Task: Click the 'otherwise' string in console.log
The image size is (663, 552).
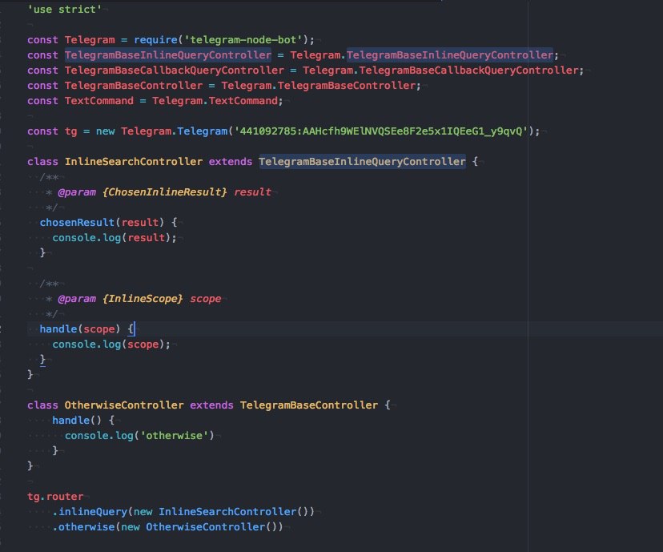Action: tap(175, 436)
